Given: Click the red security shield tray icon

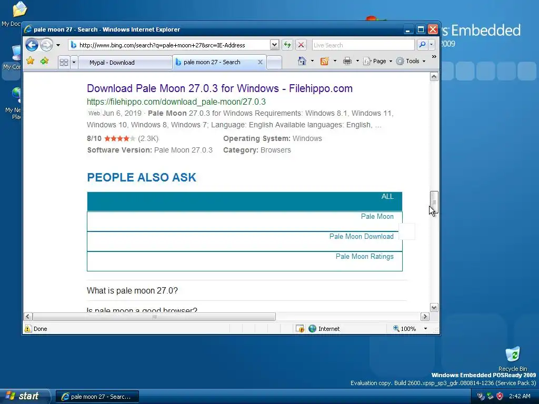Looking at the screenshot, I should click(500, 396).
